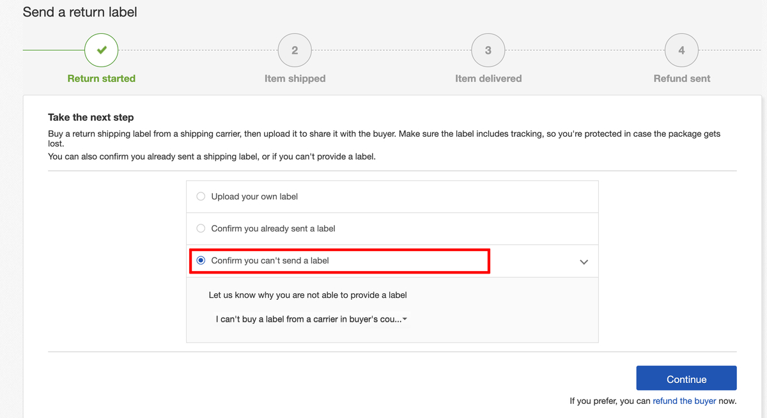The width and height of the screenshot is (767, 418).
Task: Click the Take the next step heading
Action: (91, 118)
